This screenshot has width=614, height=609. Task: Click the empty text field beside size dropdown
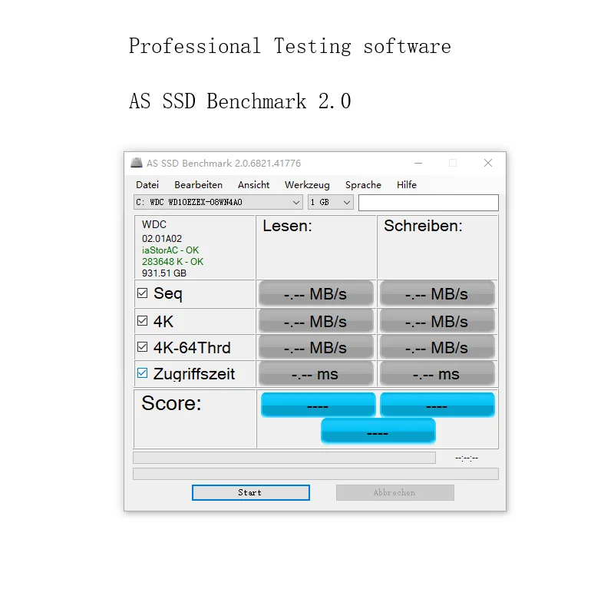[x=428, y=203]
